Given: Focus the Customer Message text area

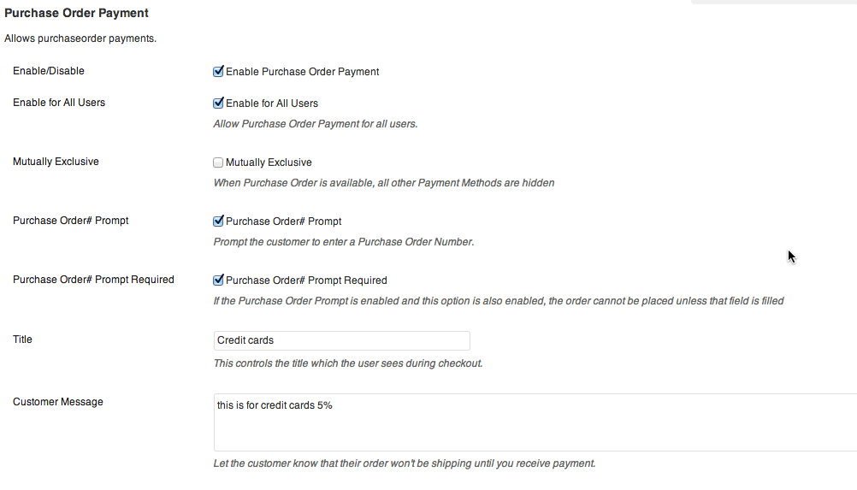Looking at the screenshot, I should point(535,422).
